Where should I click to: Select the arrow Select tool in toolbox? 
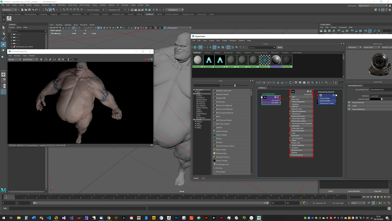[3, 28]
